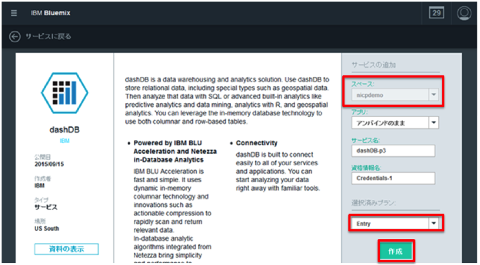Click the Connectivity heading
This screenshot has width=480, height=265.
click(x=257, y=143)
